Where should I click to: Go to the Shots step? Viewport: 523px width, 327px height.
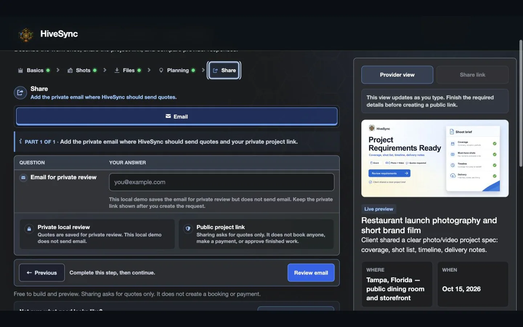pos(82,70)
